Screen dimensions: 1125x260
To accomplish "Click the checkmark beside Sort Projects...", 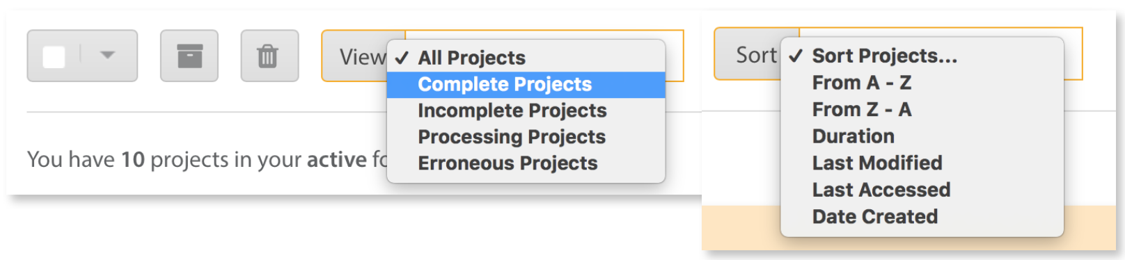I will pyautogui.click(x=796, y=56).
